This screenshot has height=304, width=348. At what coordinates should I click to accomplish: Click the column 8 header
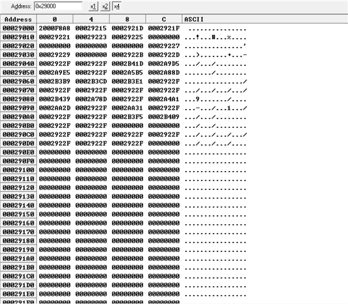[127, 19]
